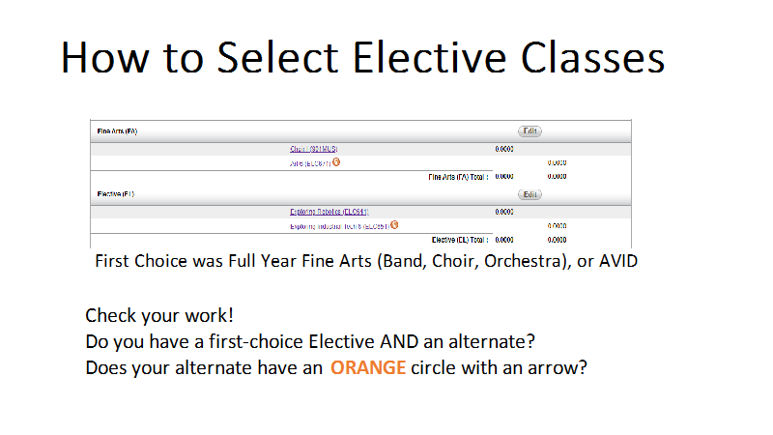The height and width of the screenshot is (435, 773).
Task: Click the Elective (EL) Total label
Action: point(460,240)
